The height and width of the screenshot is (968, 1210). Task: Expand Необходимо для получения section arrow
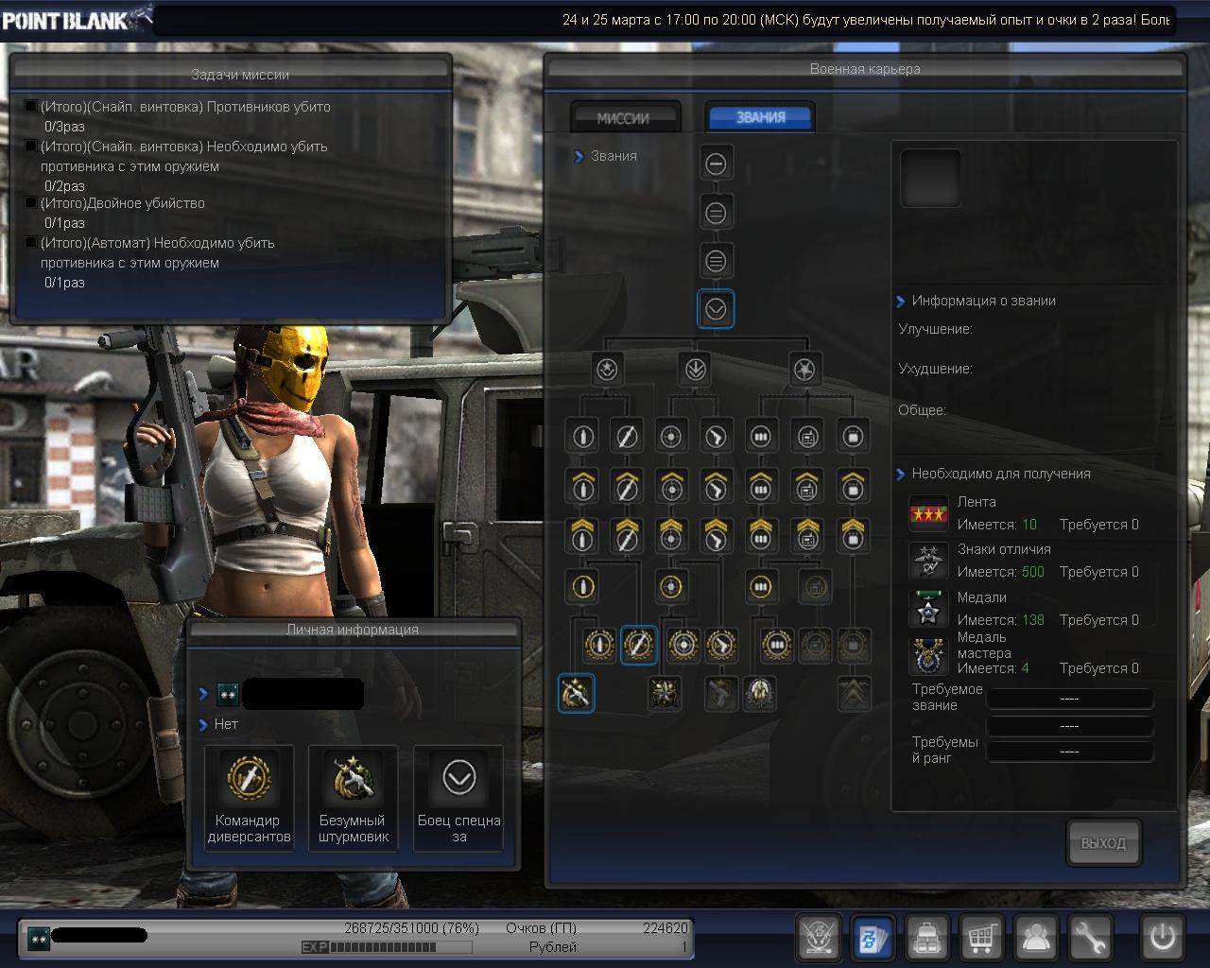[x=901, y=475]
